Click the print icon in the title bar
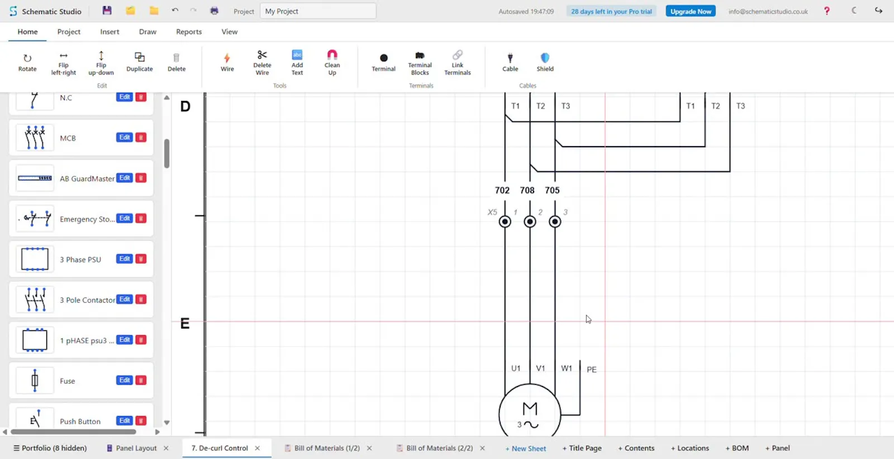This screenshot has width=894, height=459. [214, 11]
